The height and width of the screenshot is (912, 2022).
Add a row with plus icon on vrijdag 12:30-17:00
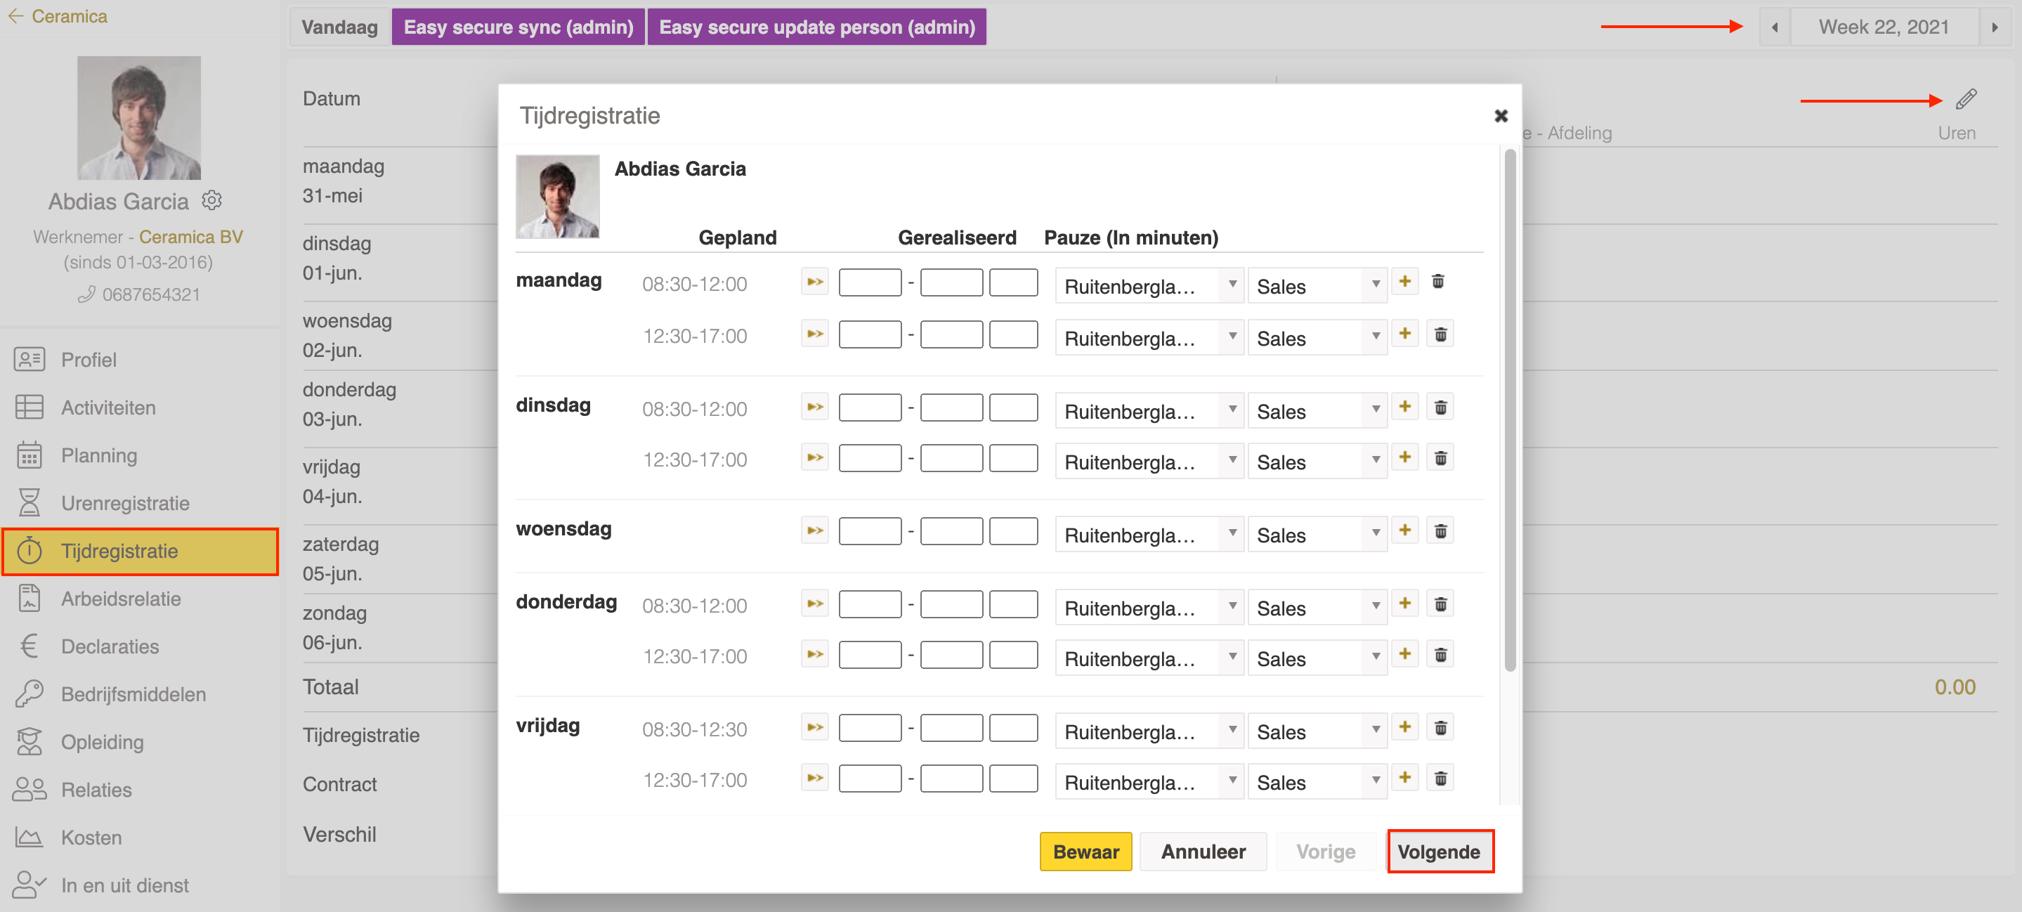[x=1405, y=778]
